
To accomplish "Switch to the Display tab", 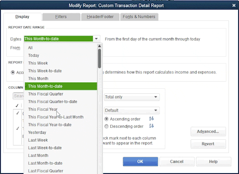I will pyautogui.click(x=22, y=17).
